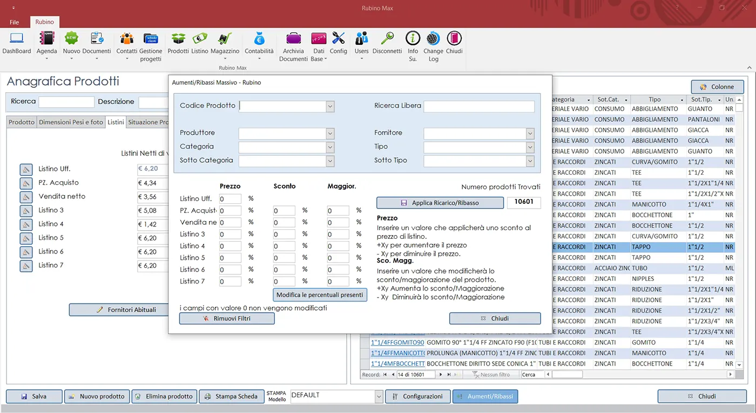Click Modifica le percentuali presenti

[320, 295]
